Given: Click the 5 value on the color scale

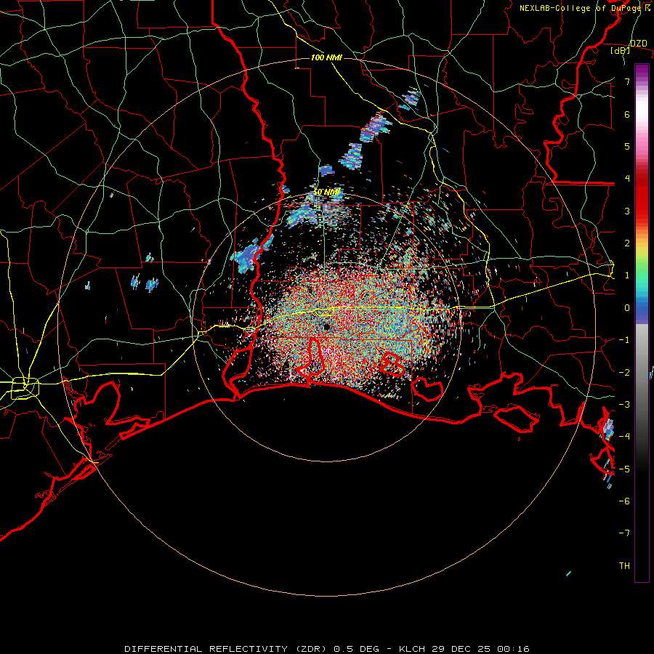Looking at the screenshot, I should click(627, 146).
